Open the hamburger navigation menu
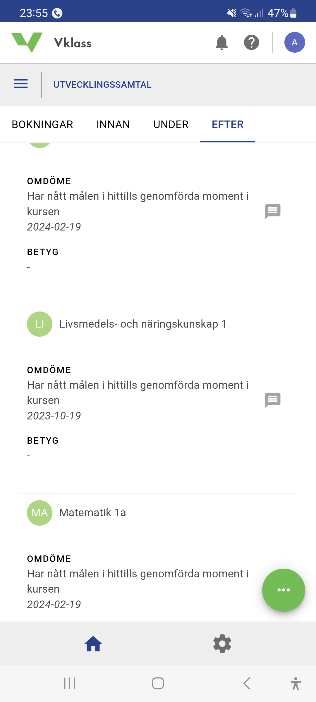Viewport: 316px width, 702px height. point(21,84)
